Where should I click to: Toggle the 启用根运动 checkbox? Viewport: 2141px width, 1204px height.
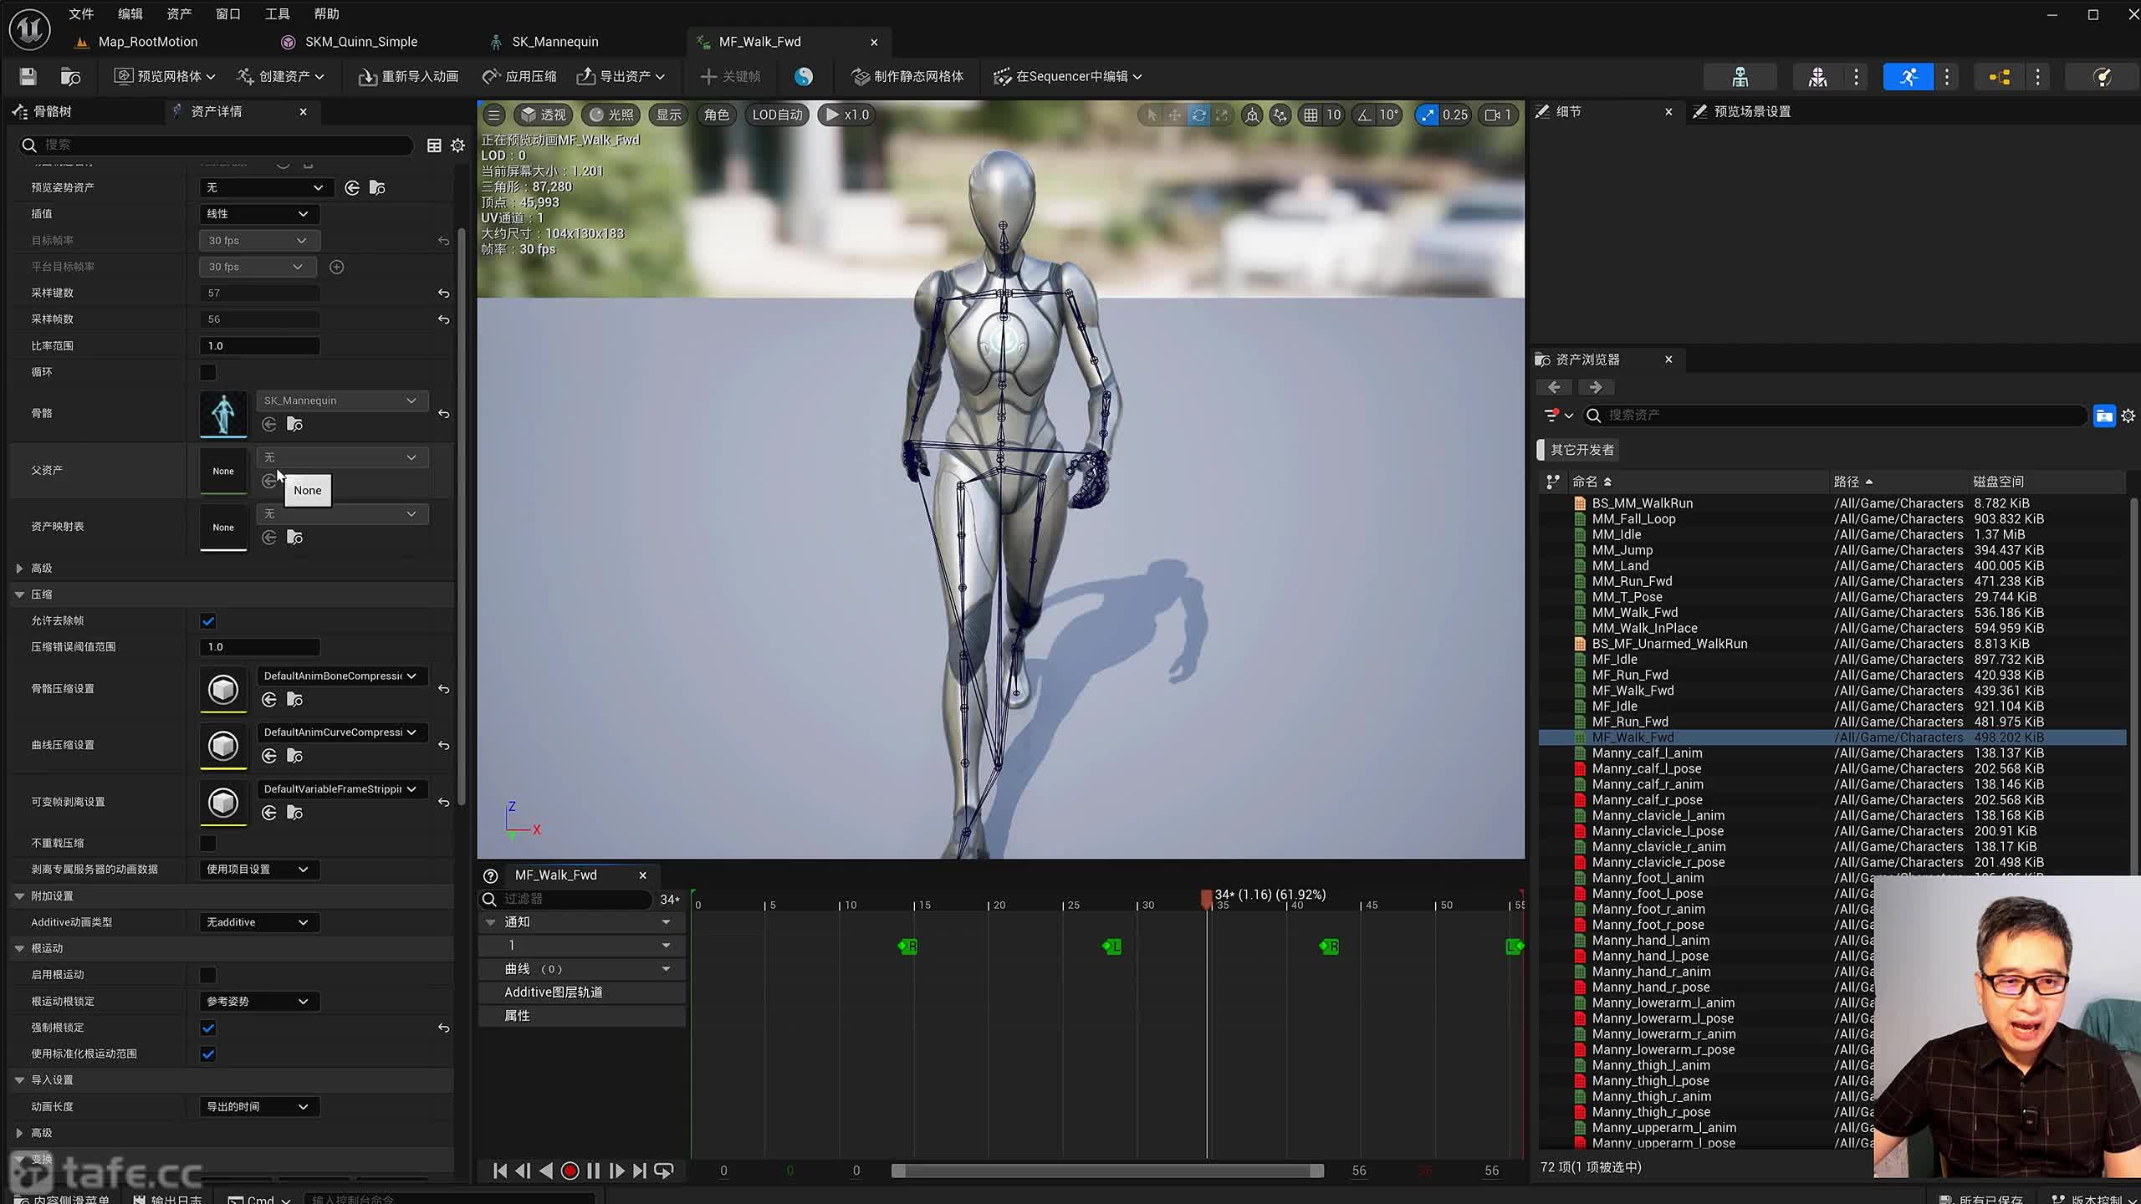pyautogui.click(x=207, y=975)
